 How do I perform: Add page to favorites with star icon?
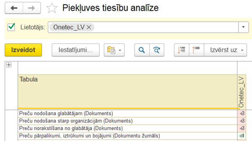click(52, 8)
